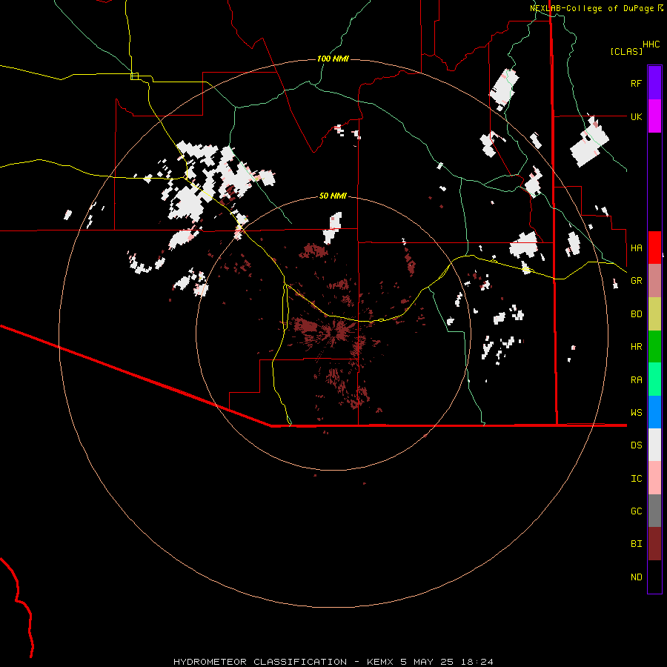Click the IC light pink legend swatch
This screenshot has height=667, width=667.
tap(654, 478)
